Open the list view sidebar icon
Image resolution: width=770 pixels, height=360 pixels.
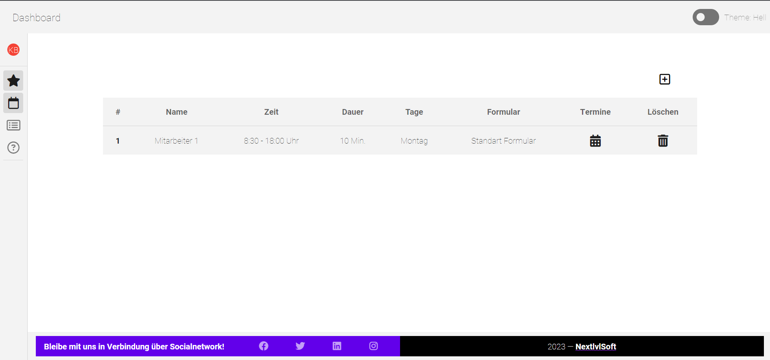[13, 125]
